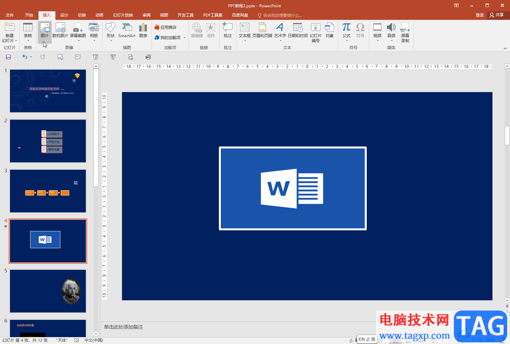The height and width of the screenshot is (344, 510).
Task: Click the slide panel vertical scrollbar
Action: point(96,128)
